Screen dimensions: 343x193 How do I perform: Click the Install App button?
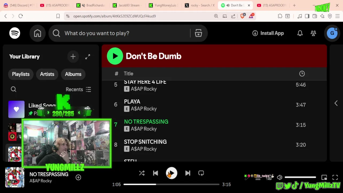click(x=268, y=33)
